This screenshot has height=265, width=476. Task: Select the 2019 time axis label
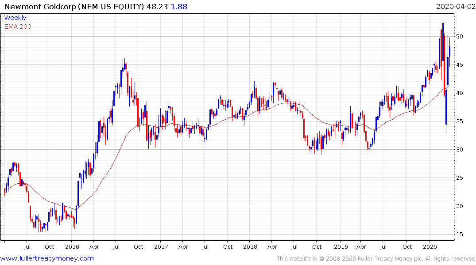(341, 246)
